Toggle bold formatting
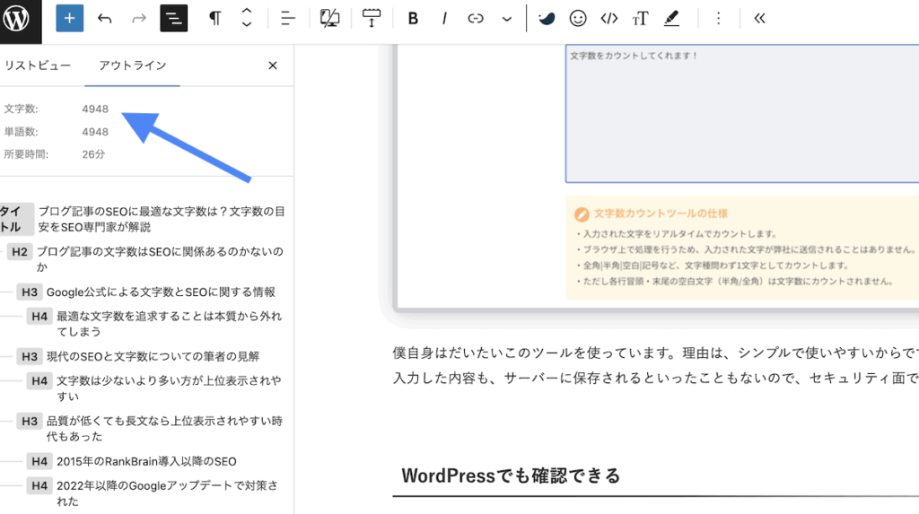The width and height of the screenshot is (919, 514). tap(413, 19)
